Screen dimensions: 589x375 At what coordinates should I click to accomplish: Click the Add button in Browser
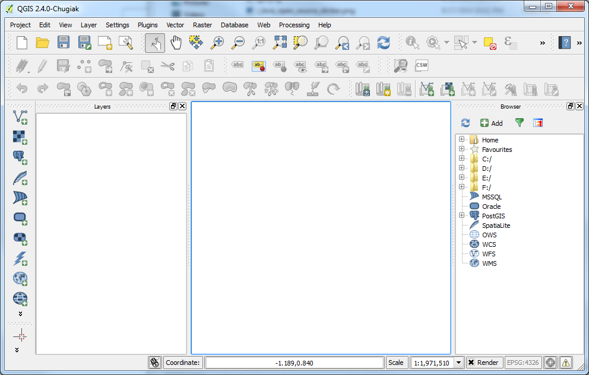click(491, 123)
